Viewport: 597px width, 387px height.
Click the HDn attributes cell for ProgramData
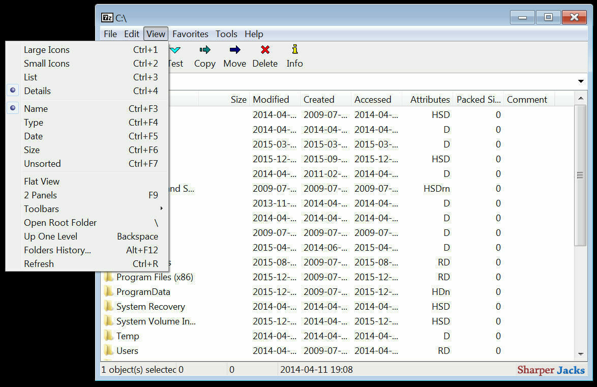441,292
